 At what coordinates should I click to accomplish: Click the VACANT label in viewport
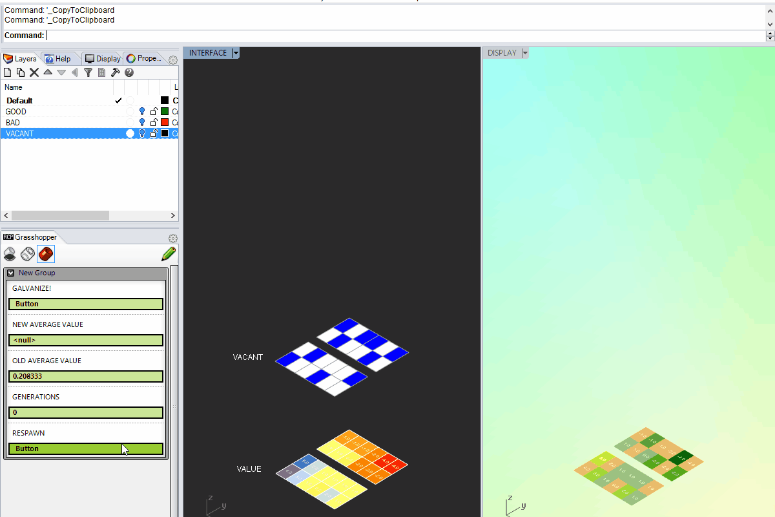pyautogui.click(x=248, y=357)
